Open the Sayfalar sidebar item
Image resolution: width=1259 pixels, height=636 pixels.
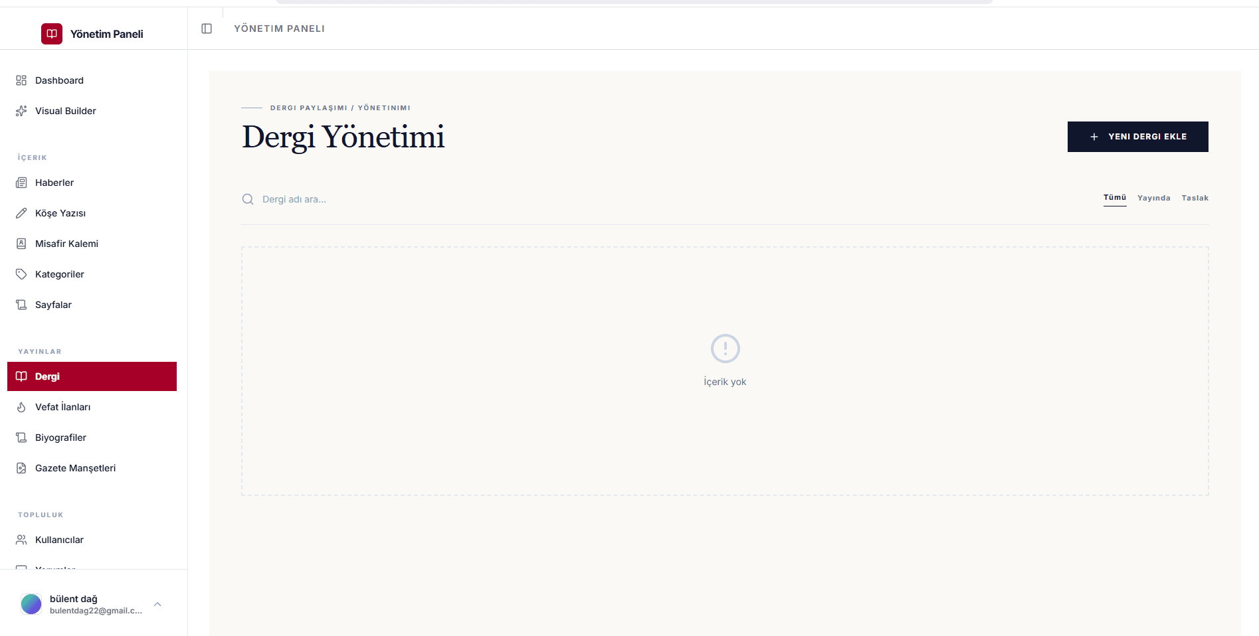tap(92, 305)
